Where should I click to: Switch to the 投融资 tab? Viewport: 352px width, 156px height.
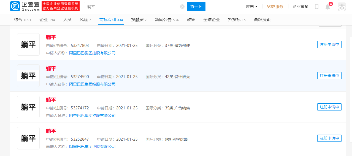[x=139, y=20]
